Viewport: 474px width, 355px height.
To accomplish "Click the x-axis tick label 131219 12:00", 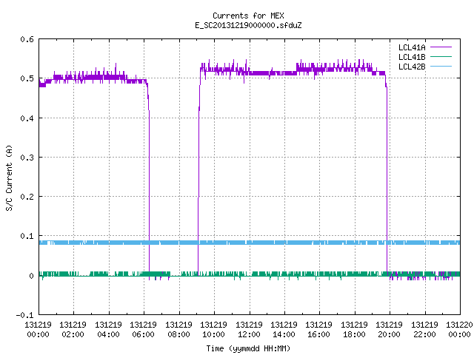I will pyautogui.click(x=249, y=330).
